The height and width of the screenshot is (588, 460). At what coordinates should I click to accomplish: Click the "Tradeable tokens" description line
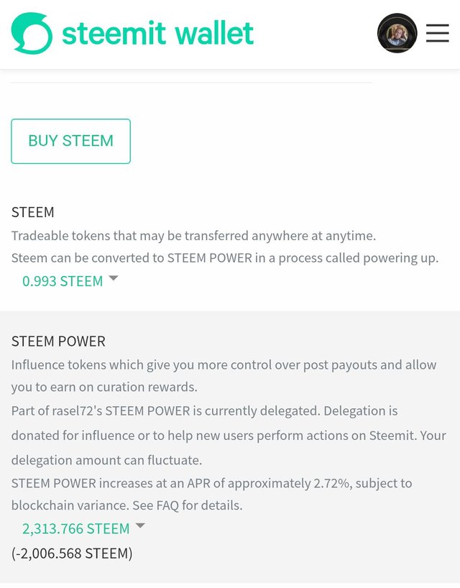pos(193,236)
